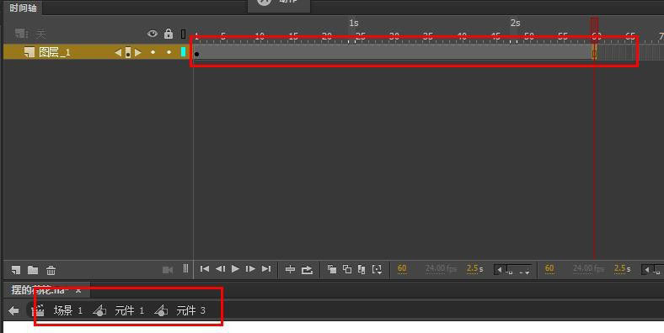
Task: Step forward one frame
Action: (251, 269)
